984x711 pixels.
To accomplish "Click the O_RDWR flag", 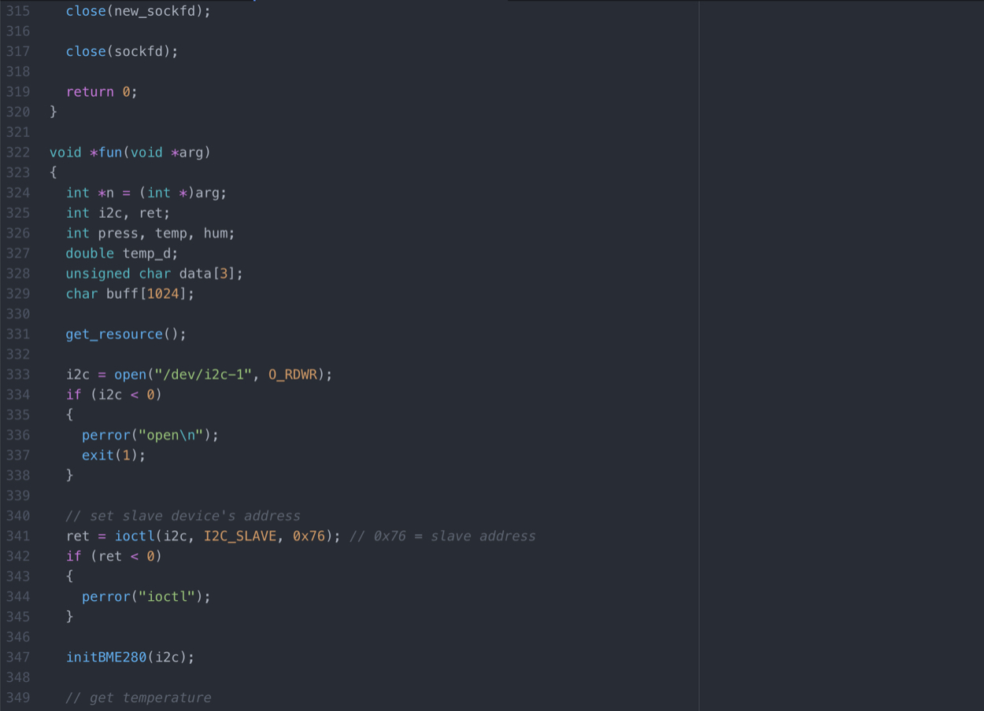I will (x=292, y=374).
